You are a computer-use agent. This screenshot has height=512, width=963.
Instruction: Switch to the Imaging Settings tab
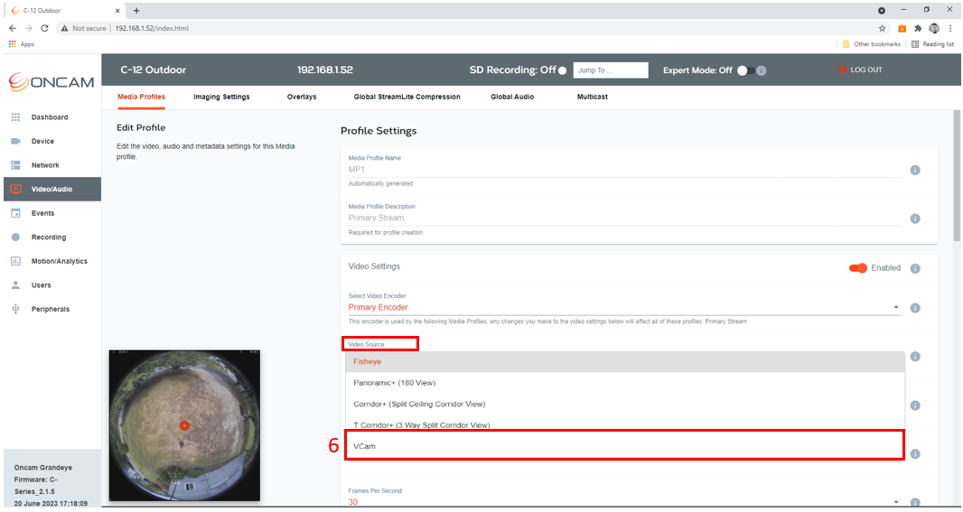point(221,97)
